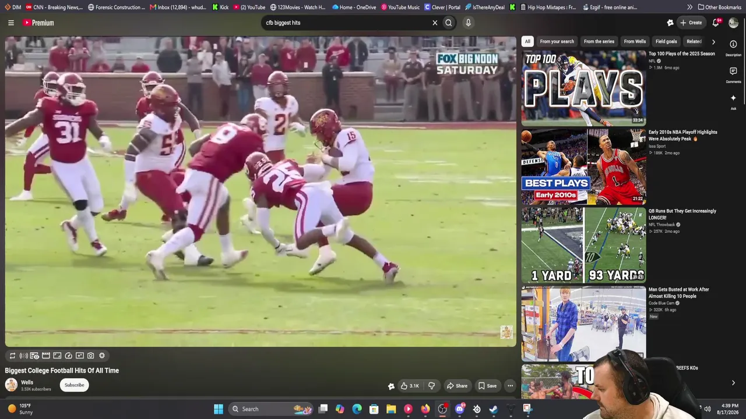Toggle the audio boost waves icon

[23, 356]
